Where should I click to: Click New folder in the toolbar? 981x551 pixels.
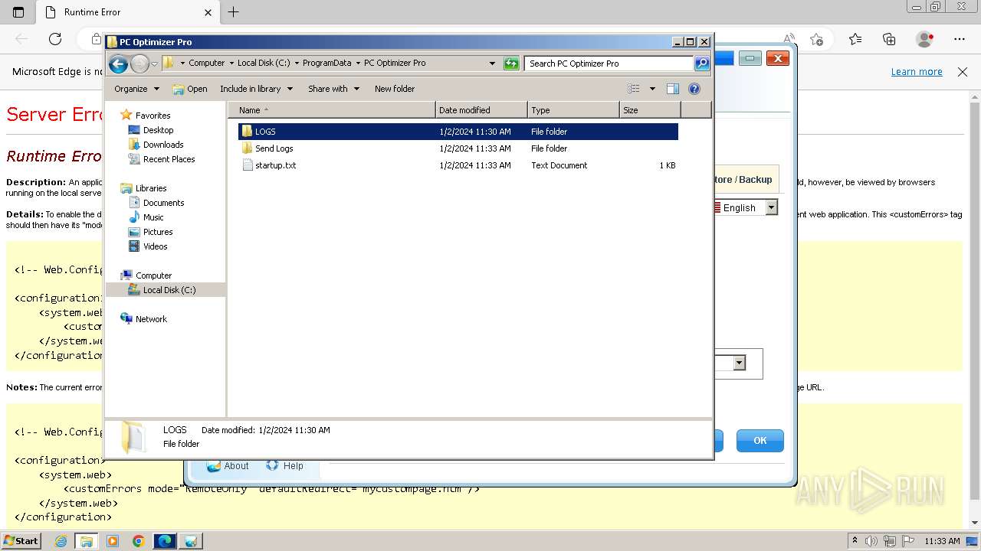click(395, 89)
